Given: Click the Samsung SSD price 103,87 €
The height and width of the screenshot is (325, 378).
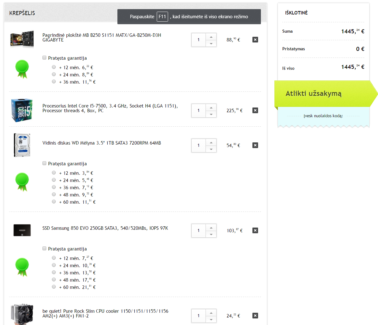Looking at the screenshot, I should (234, 230).
